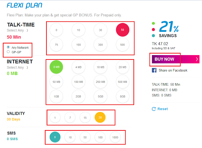Viewport: 202px width, 148px height.
Task: Pick the 500 MB internet pack
Action: (x=122, y=82)
